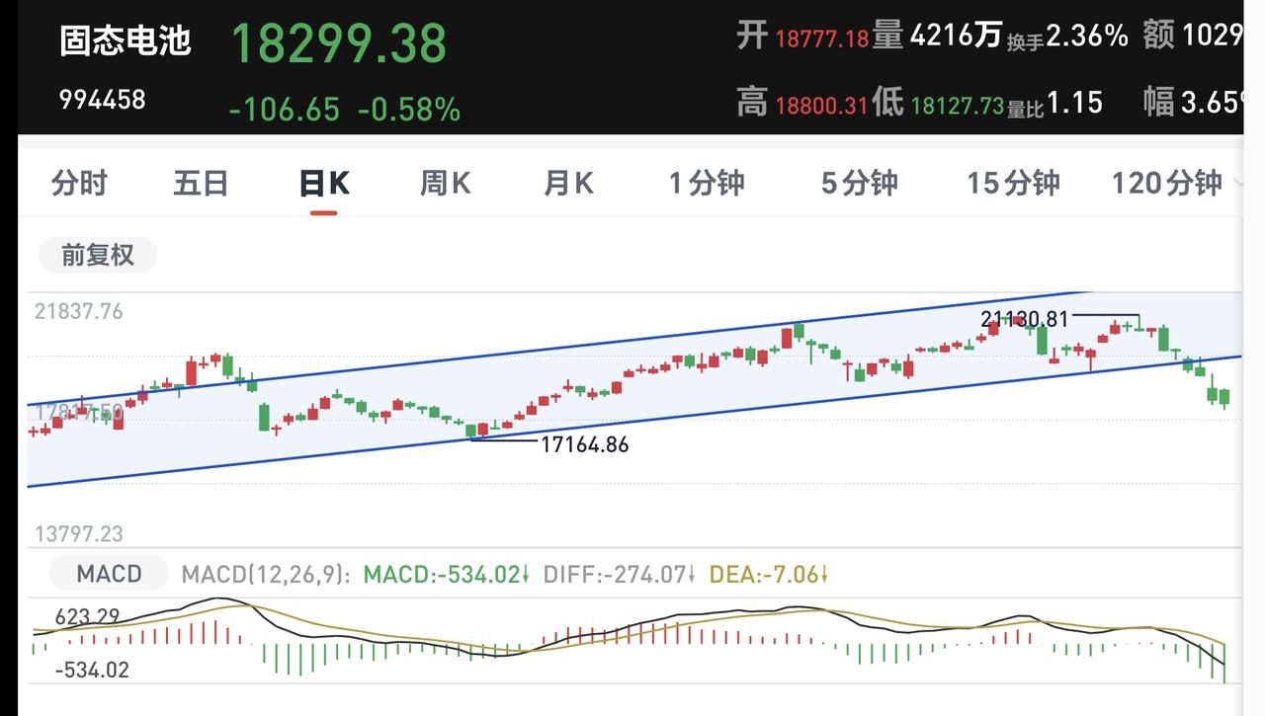Select the 日K tab

pyautogui.click(x=324, y=184)
